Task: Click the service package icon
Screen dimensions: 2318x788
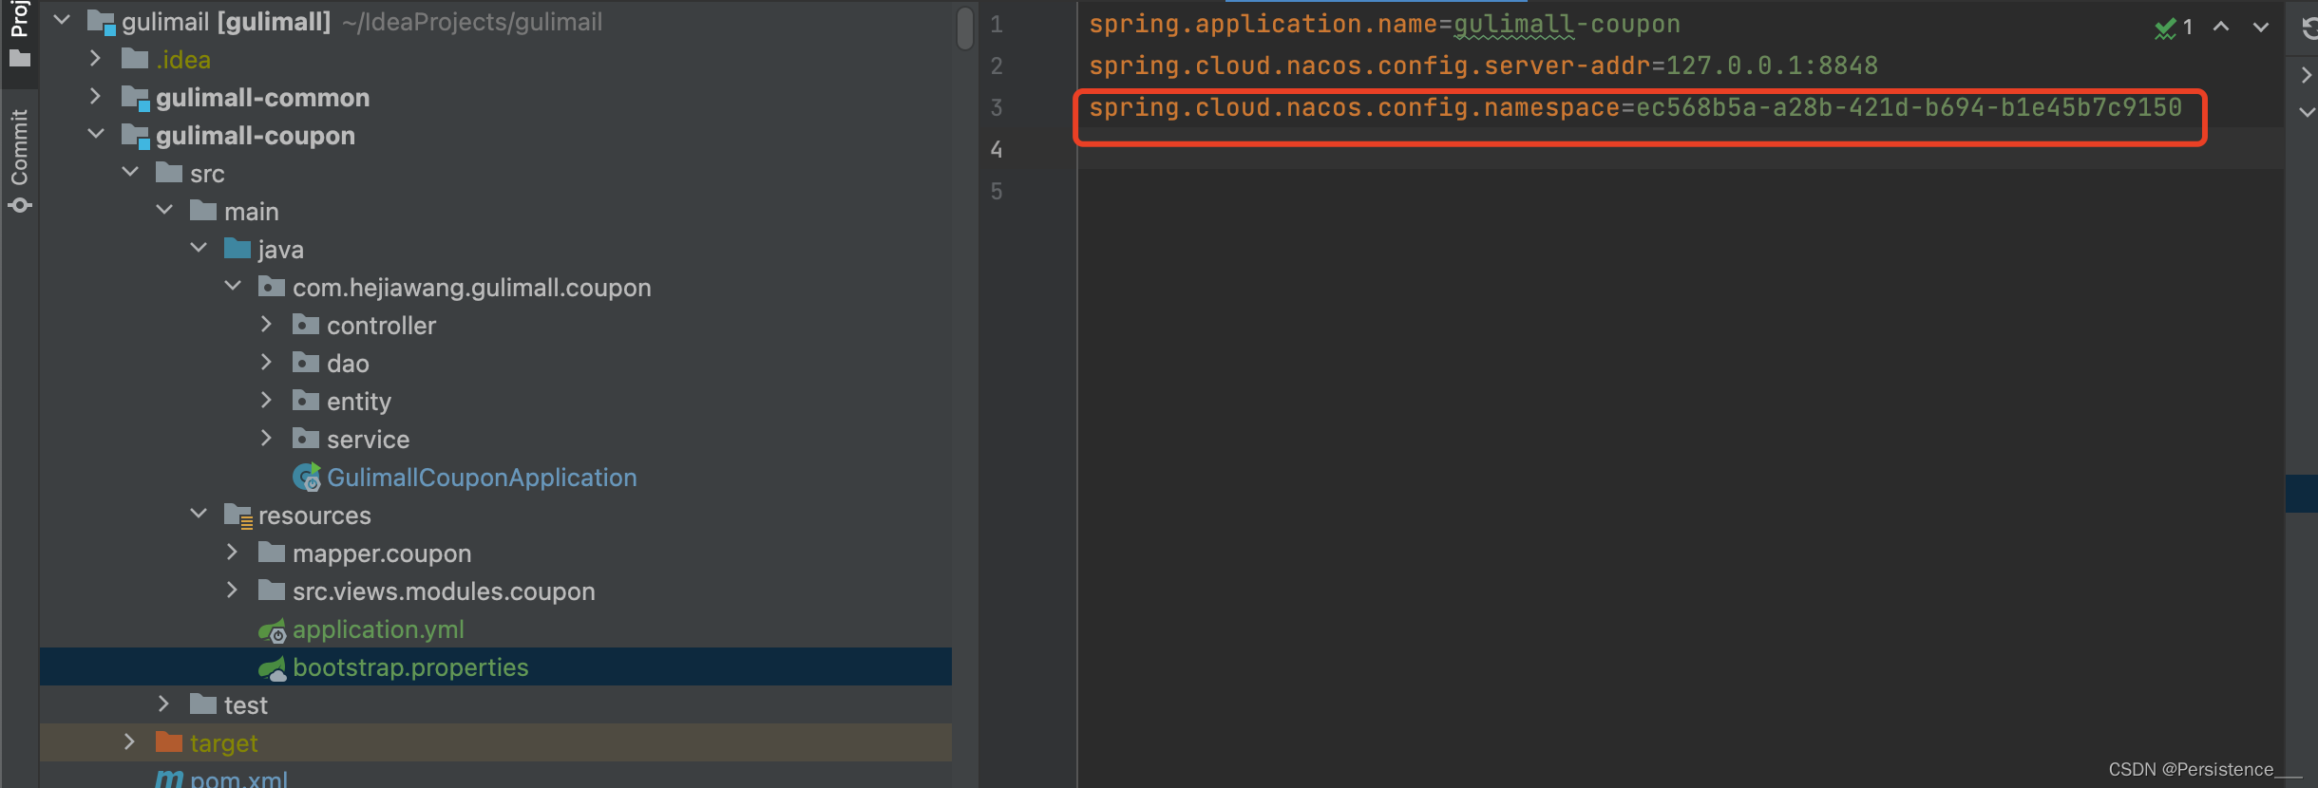Action: click(306, 439)
